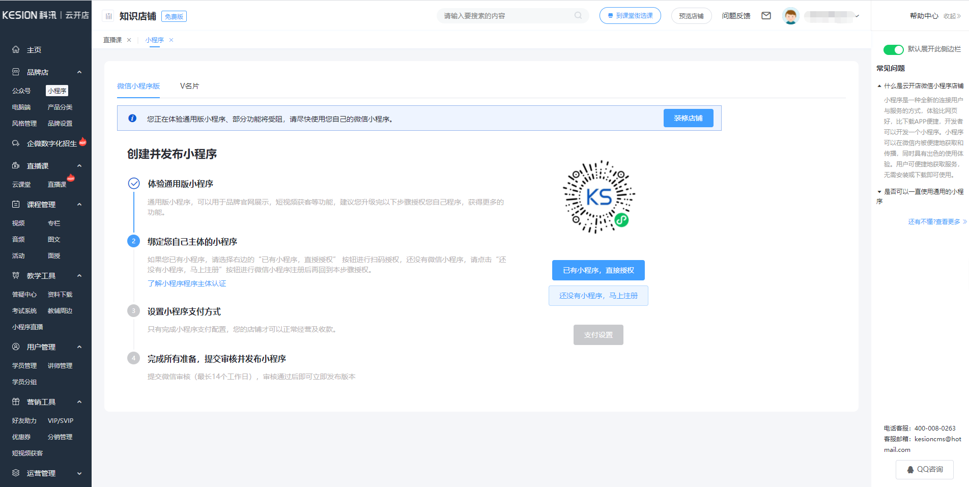Click the sidebar collapse icon beside 知识店铺
Viewport: 969px width, 487px height.
pos(108,16)
